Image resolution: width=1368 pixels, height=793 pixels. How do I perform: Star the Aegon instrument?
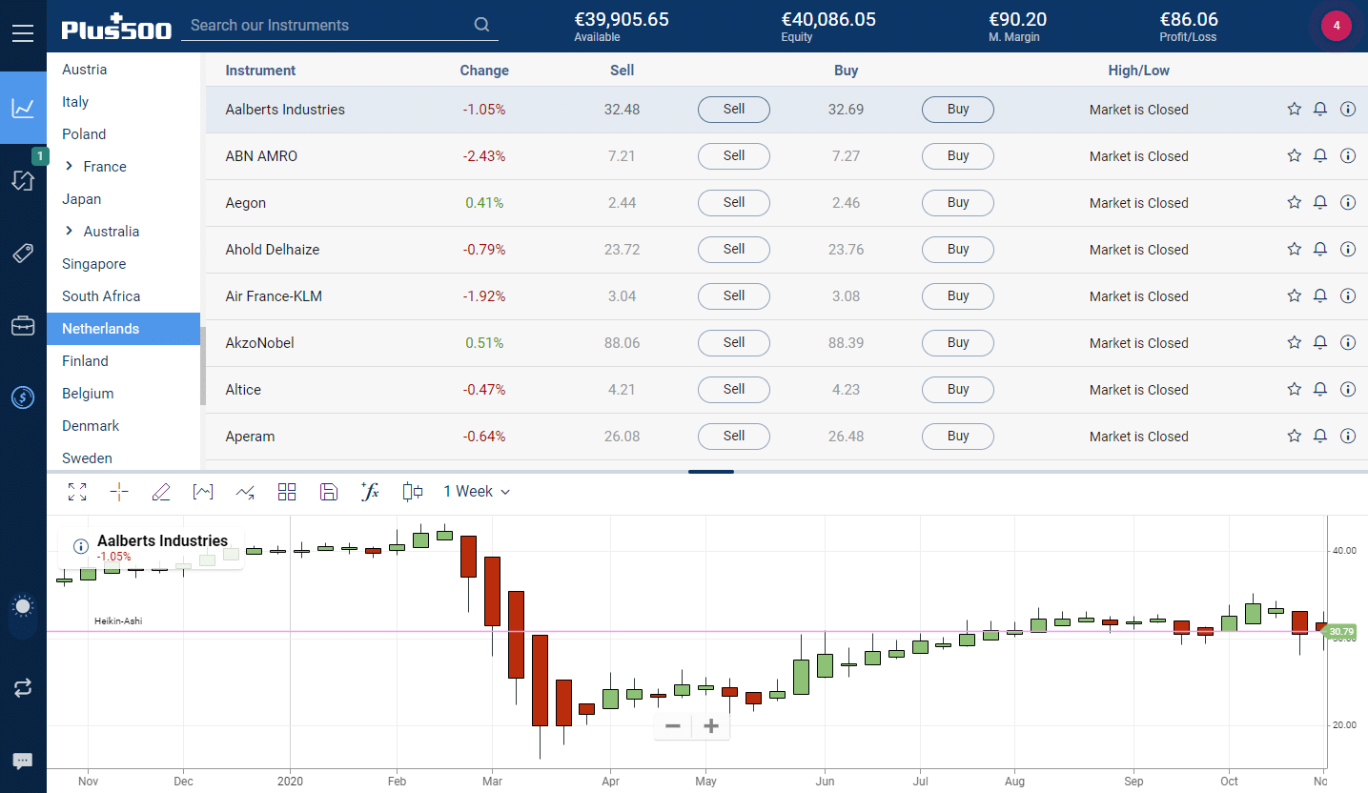[1295, 202]
